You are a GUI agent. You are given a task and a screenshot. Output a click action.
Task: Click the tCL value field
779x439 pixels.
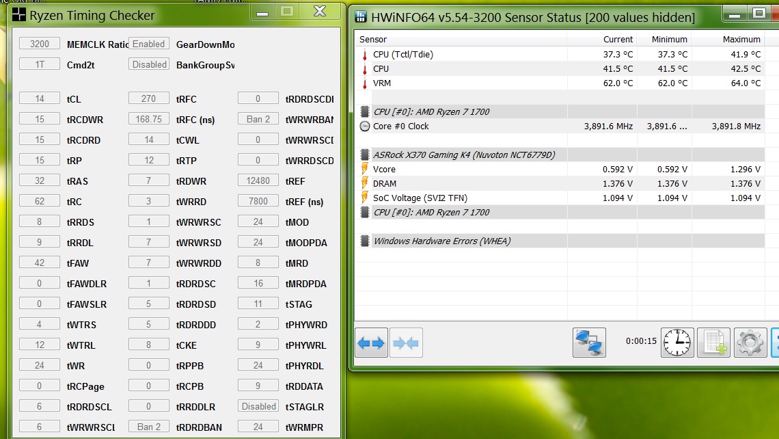coord(40,98)
